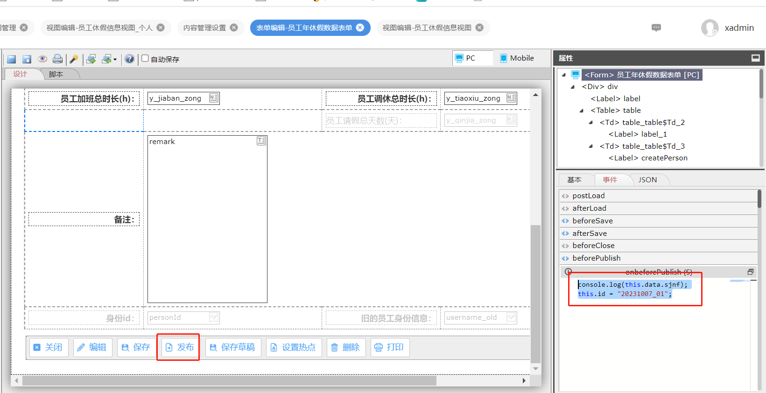Image resolution: width=766 pixels, height=393 pixels.
Task: Enable the 自动保存 checkbox
Action: click(145, 58)
